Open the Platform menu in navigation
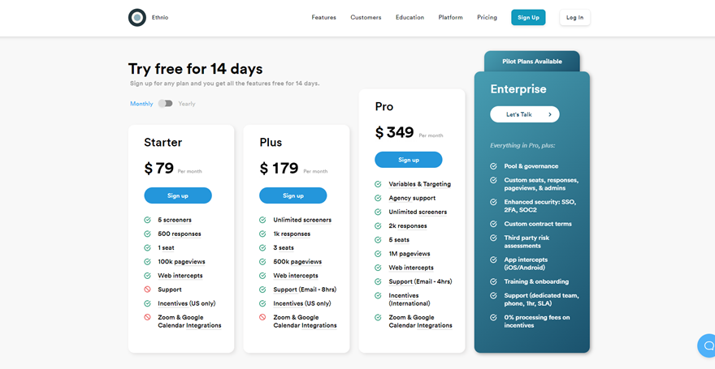The height and width of the screenshot is (369, 715). 450,17
